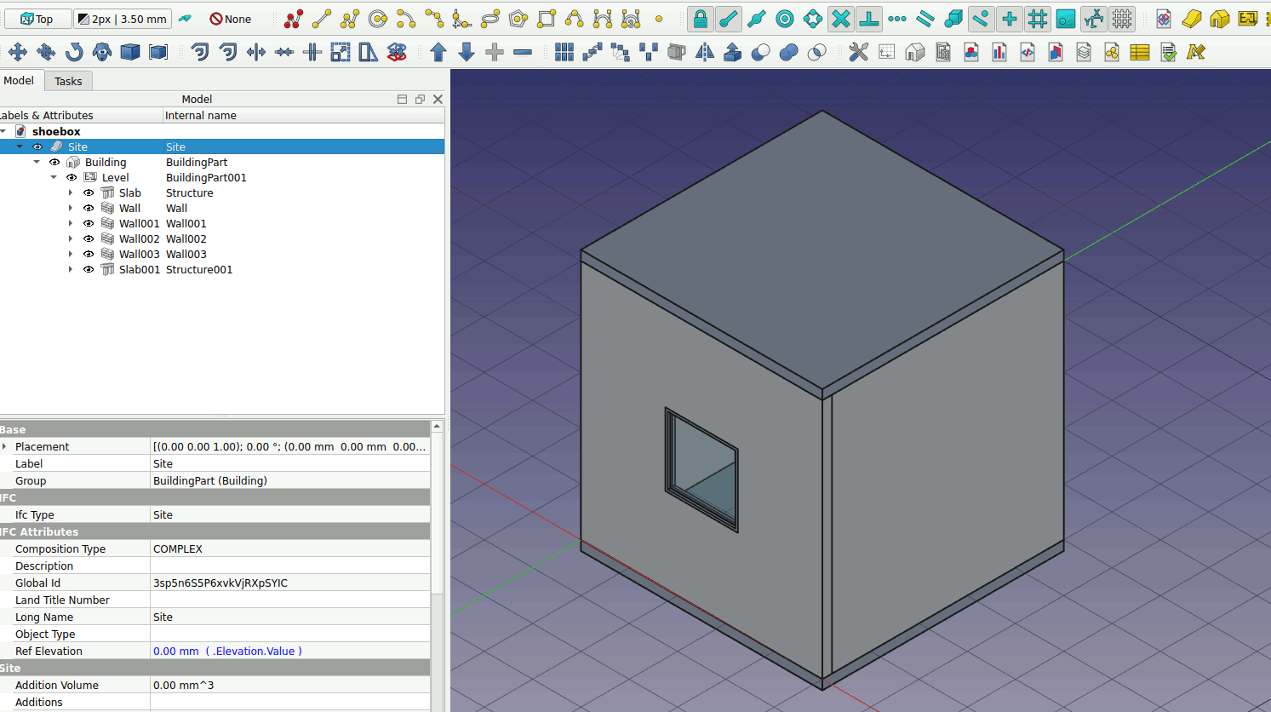Click the Mirror tool icon

pos(705,53)
